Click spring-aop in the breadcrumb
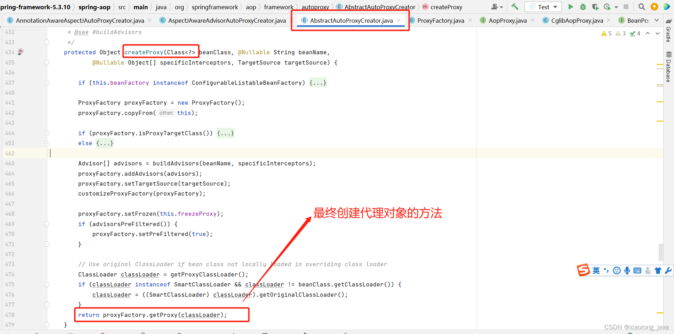The image size is (674, 334). click(x=94, y=7)
